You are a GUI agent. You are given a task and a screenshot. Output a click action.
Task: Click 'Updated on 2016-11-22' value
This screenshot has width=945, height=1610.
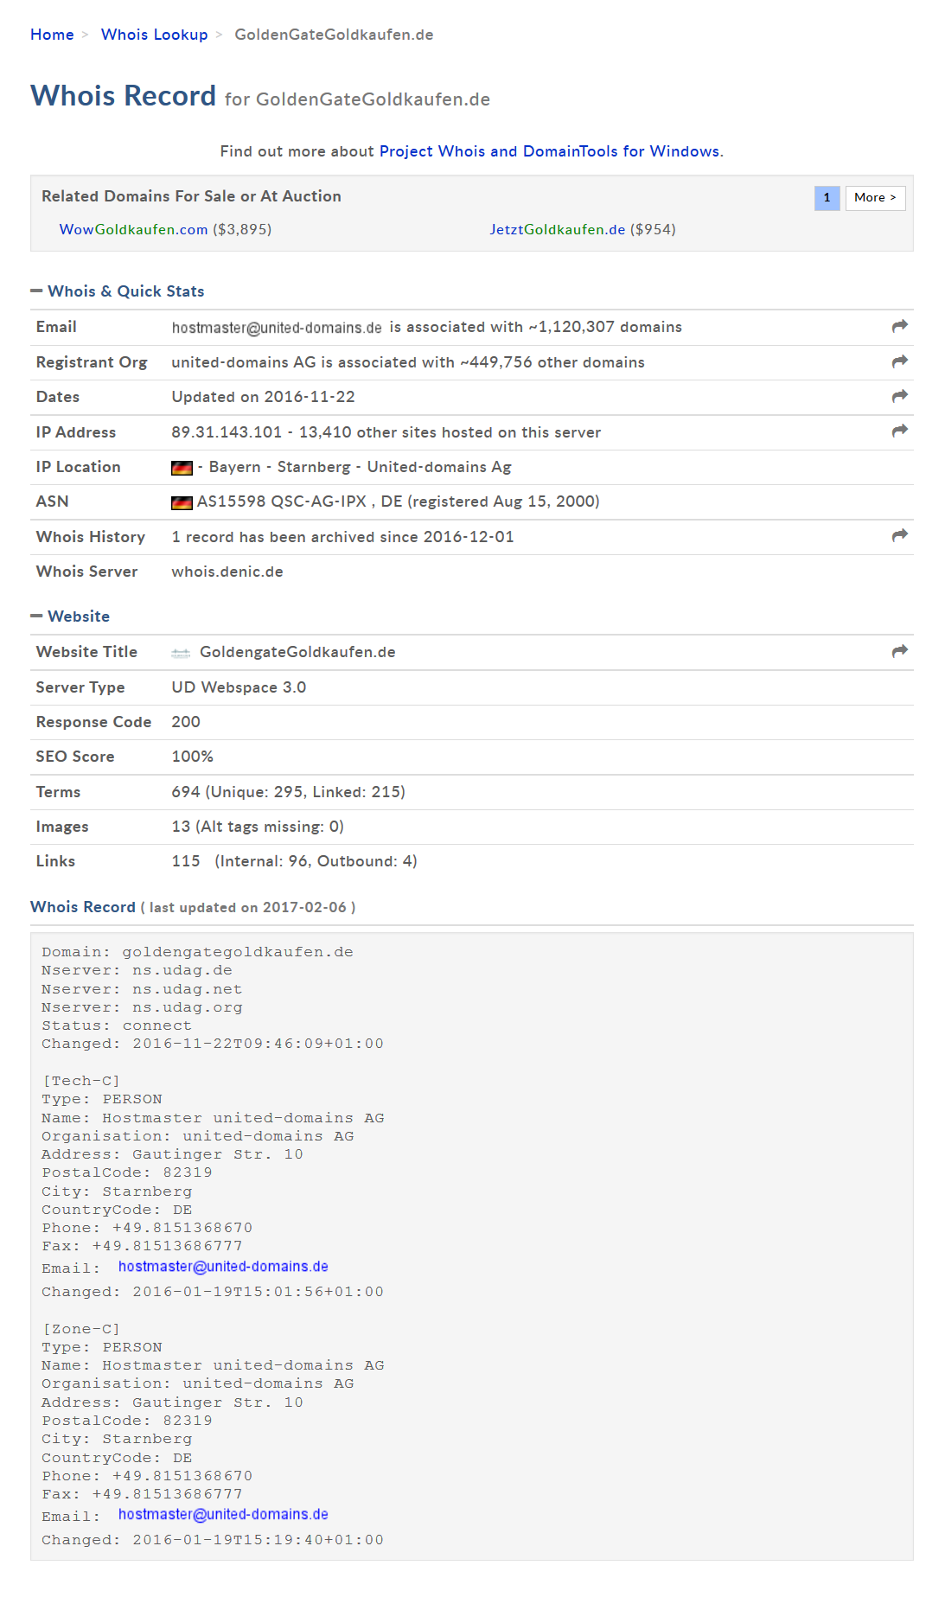[263, 397]
